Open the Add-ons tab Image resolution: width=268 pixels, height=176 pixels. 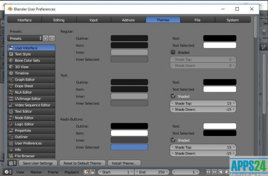tap(128, 20)
